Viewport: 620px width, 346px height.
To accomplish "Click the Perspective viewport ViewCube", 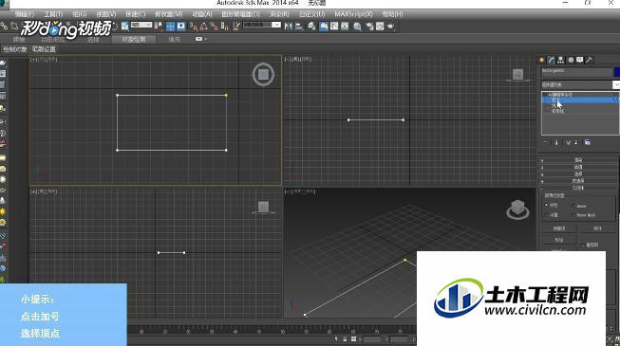I will (x=517, y=209).
